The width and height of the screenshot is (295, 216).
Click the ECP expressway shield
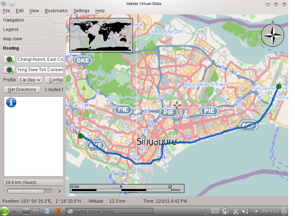pos(248,125)
